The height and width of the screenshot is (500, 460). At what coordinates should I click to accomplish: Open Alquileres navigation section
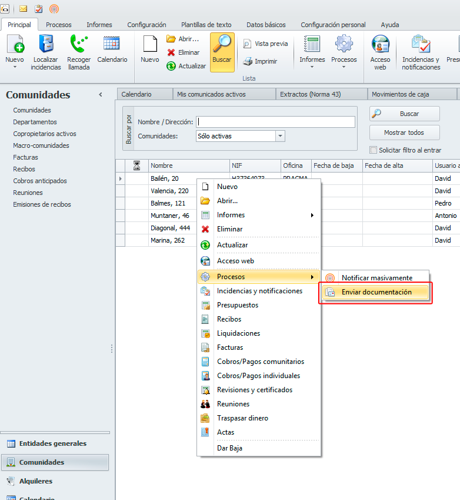pos(55,481)
